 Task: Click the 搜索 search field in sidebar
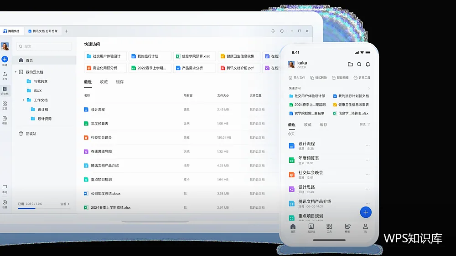(x=44, y=46)
